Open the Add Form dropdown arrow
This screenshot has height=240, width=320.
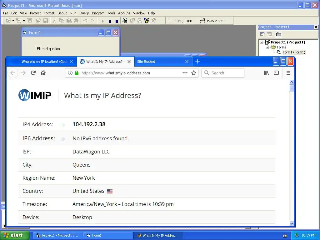click(x=24, y=21)
